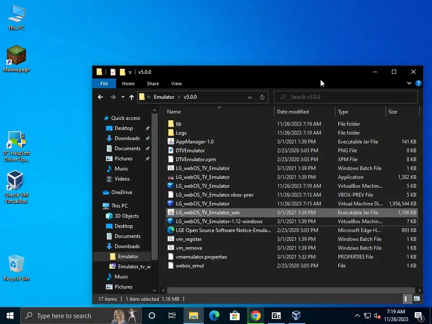Open 7-Zip from the taskbar
The width and height of the screenshot is (432, 324).
coord(276,316)
